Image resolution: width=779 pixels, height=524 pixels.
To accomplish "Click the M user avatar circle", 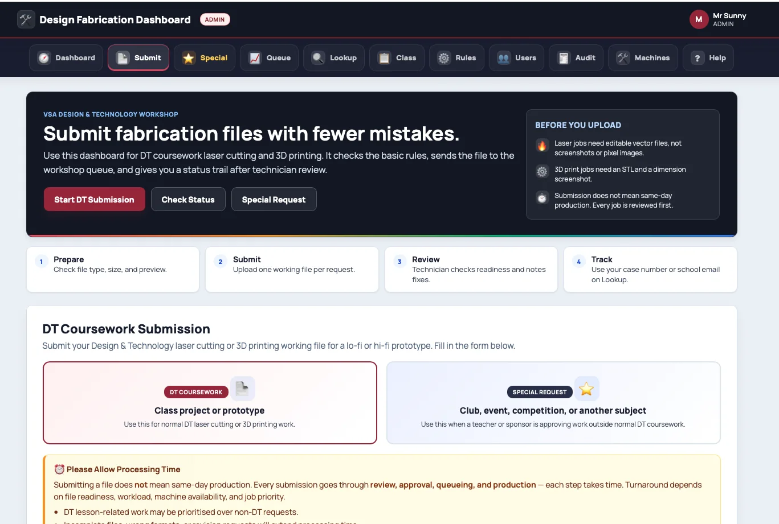I will [699, 19].
